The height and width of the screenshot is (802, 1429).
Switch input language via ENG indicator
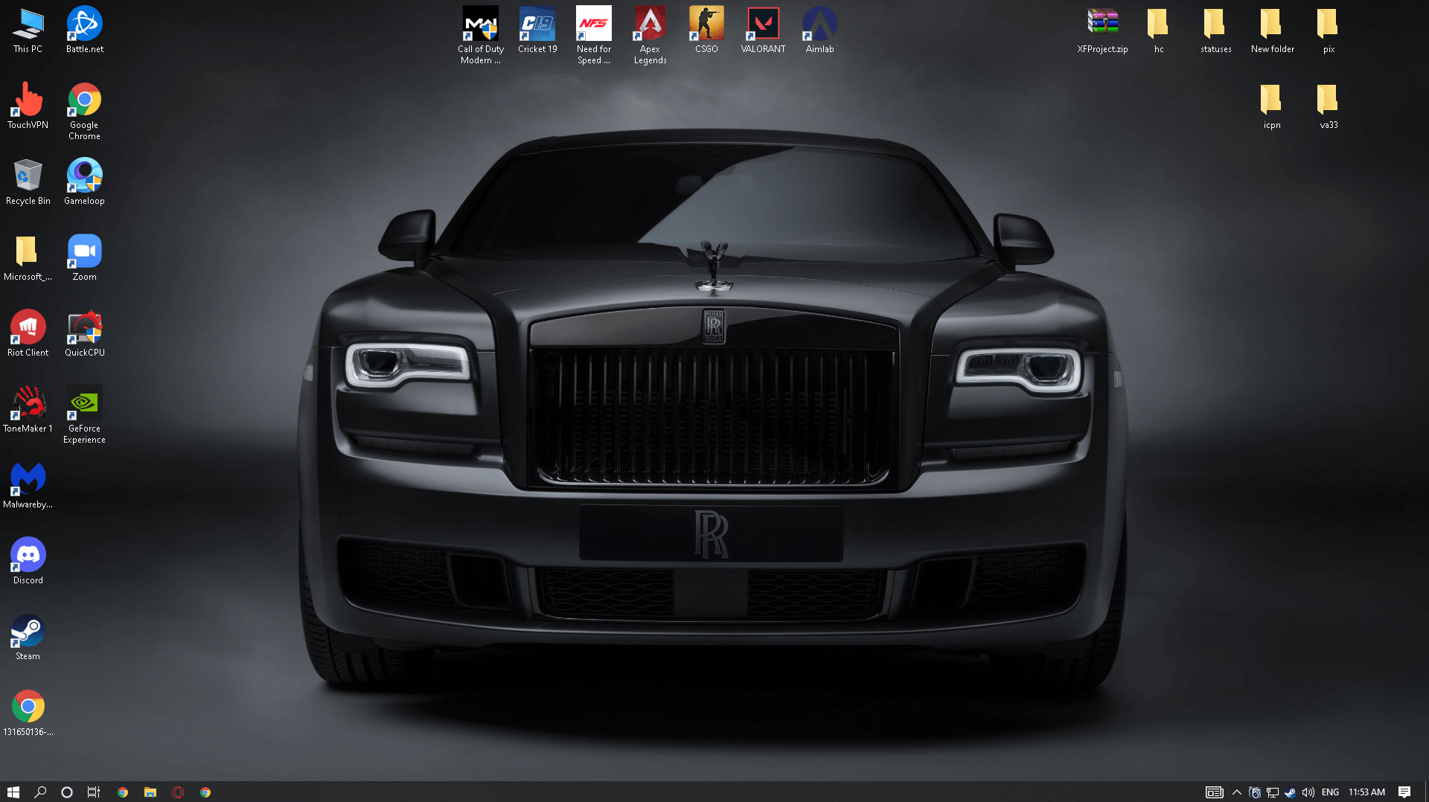[x=1330, y=792]
